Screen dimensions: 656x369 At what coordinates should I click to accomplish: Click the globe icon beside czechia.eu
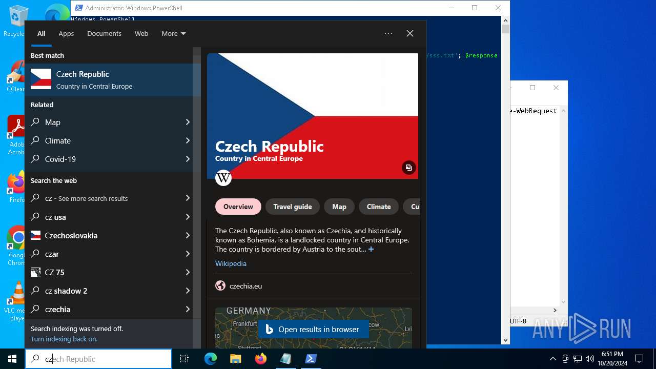[x=220, y=286]
